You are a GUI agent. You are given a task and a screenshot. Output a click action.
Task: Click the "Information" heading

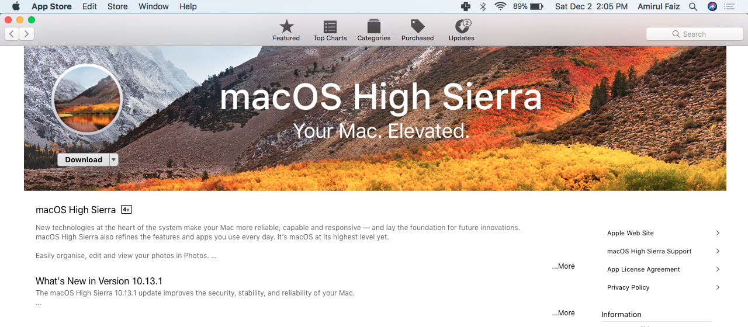pyautogui.click(x=621, y=314)
